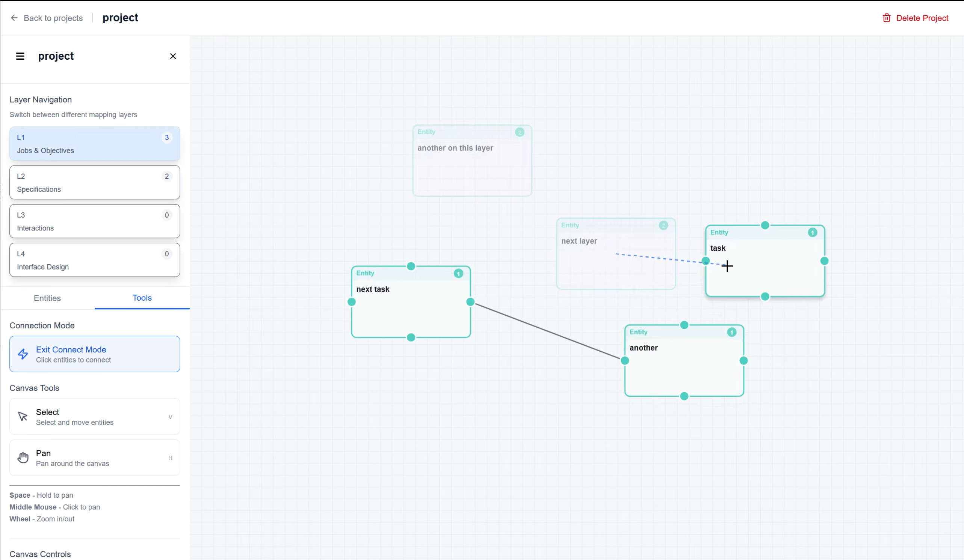
Task: Click the back arrow beside 'Back to projects'
Action: tap(14, 18)
